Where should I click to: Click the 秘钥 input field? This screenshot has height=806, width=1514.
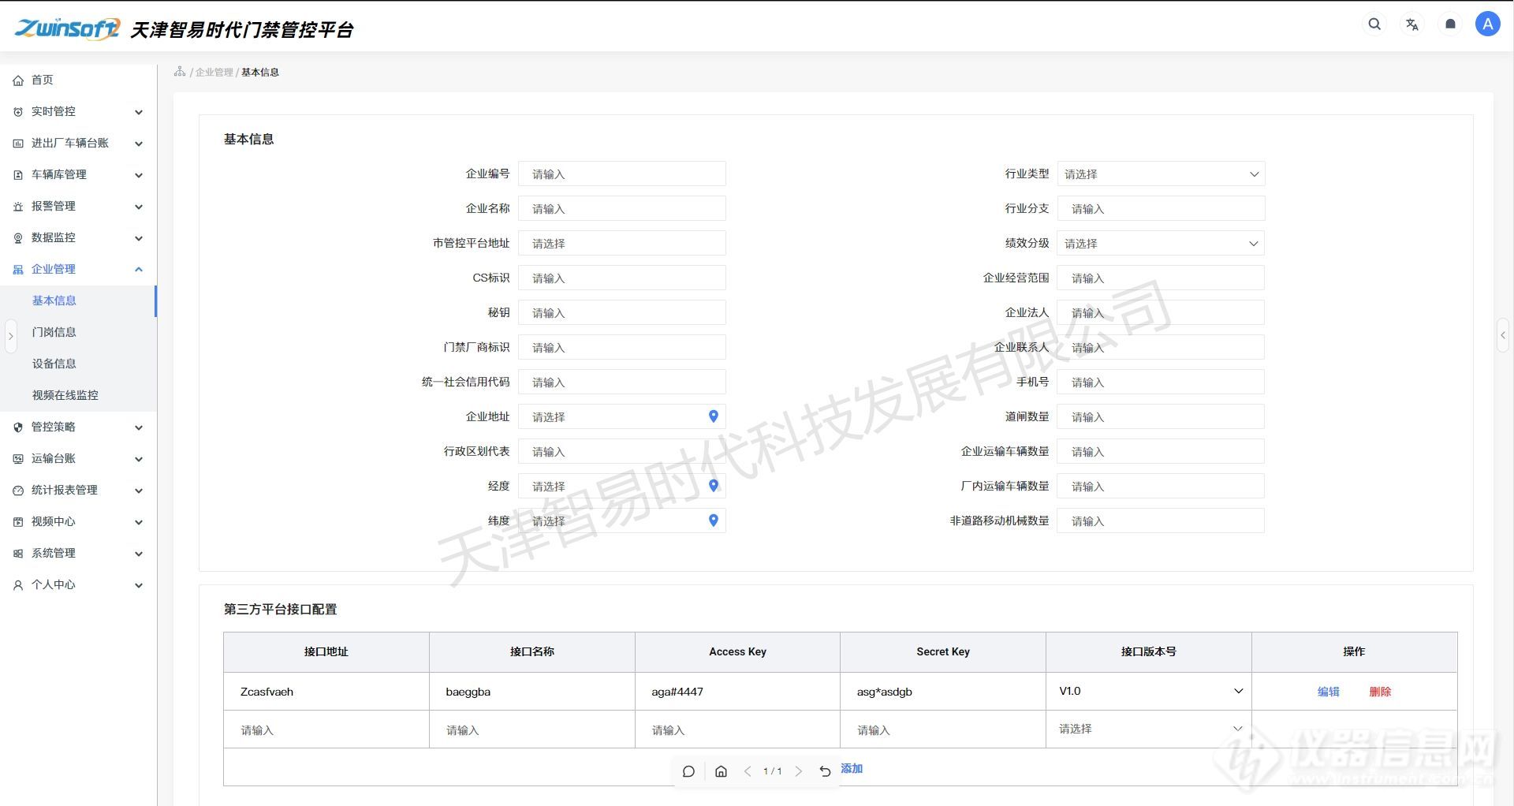[x=622, y=313]
